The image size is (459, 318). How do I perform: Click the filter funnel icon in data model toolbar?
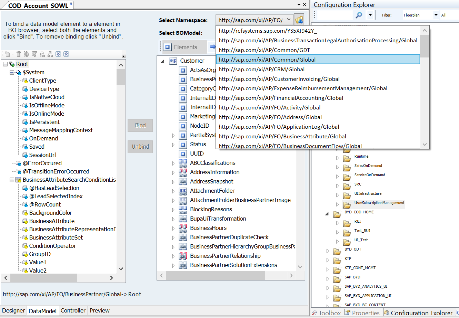(x=34, y=54)
